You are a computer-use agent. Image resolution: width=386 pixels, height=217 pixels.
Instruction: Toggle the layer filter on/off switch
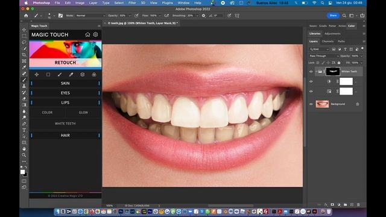click(362, 48)
